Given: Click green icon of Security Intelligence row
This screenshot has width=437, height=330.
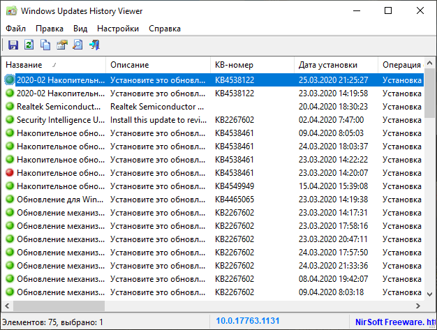Looking at the screenshot, I should pyautogui.click(x=10, y=120).
